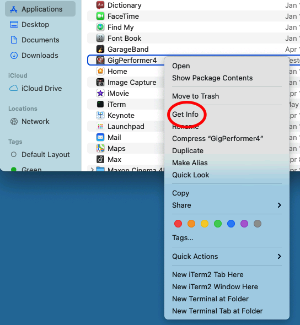Image resolution: width=300 pixels, height=325 pixels.
Task: Choose Compress "GigPerformer4"
Action: [218, 138]
